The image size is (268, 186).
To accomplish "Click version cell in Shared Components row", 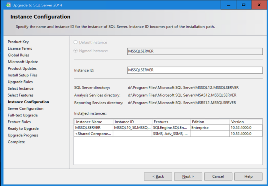I will pos(246,134).
